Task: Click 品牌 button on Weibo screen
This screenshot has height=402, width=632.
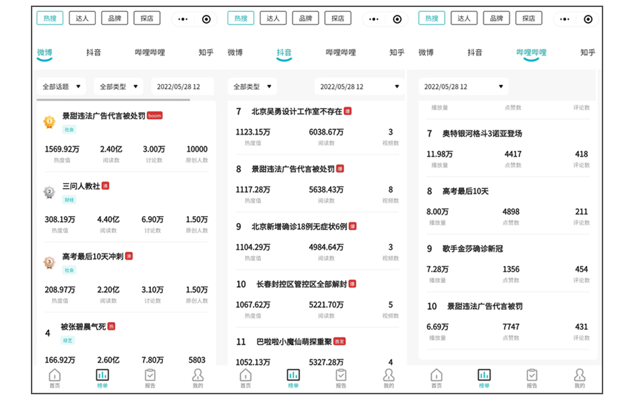Action: [x=114, y=18]
